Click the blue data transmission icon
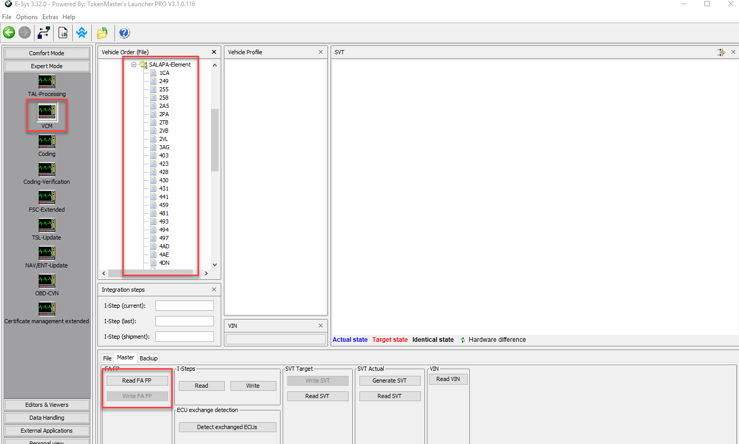This screenshot has height=444, width=739. coord(81,32)
